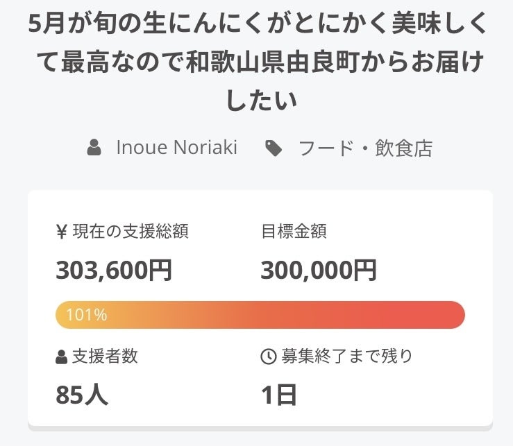Click the 303,600円 current total amount
Image resolution: width=513 pixels, height=446 pixels.
point(114,270)
